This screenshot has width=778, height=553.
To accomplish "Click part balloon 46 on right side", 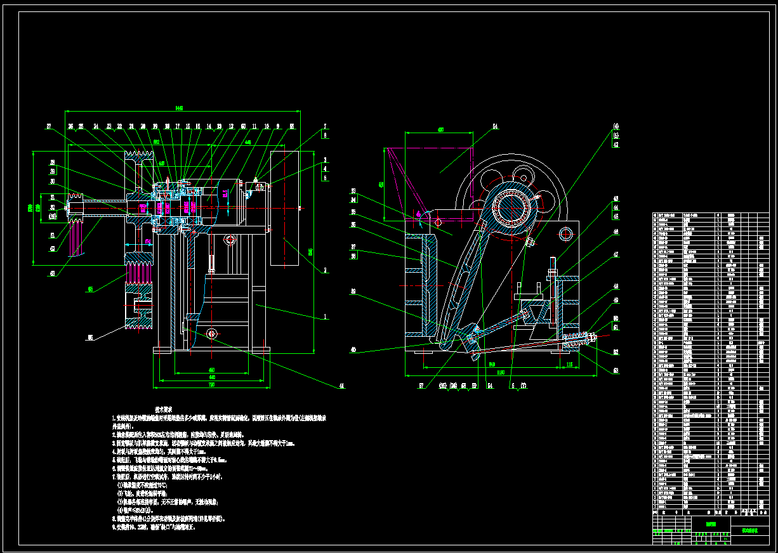I will 615,231.
